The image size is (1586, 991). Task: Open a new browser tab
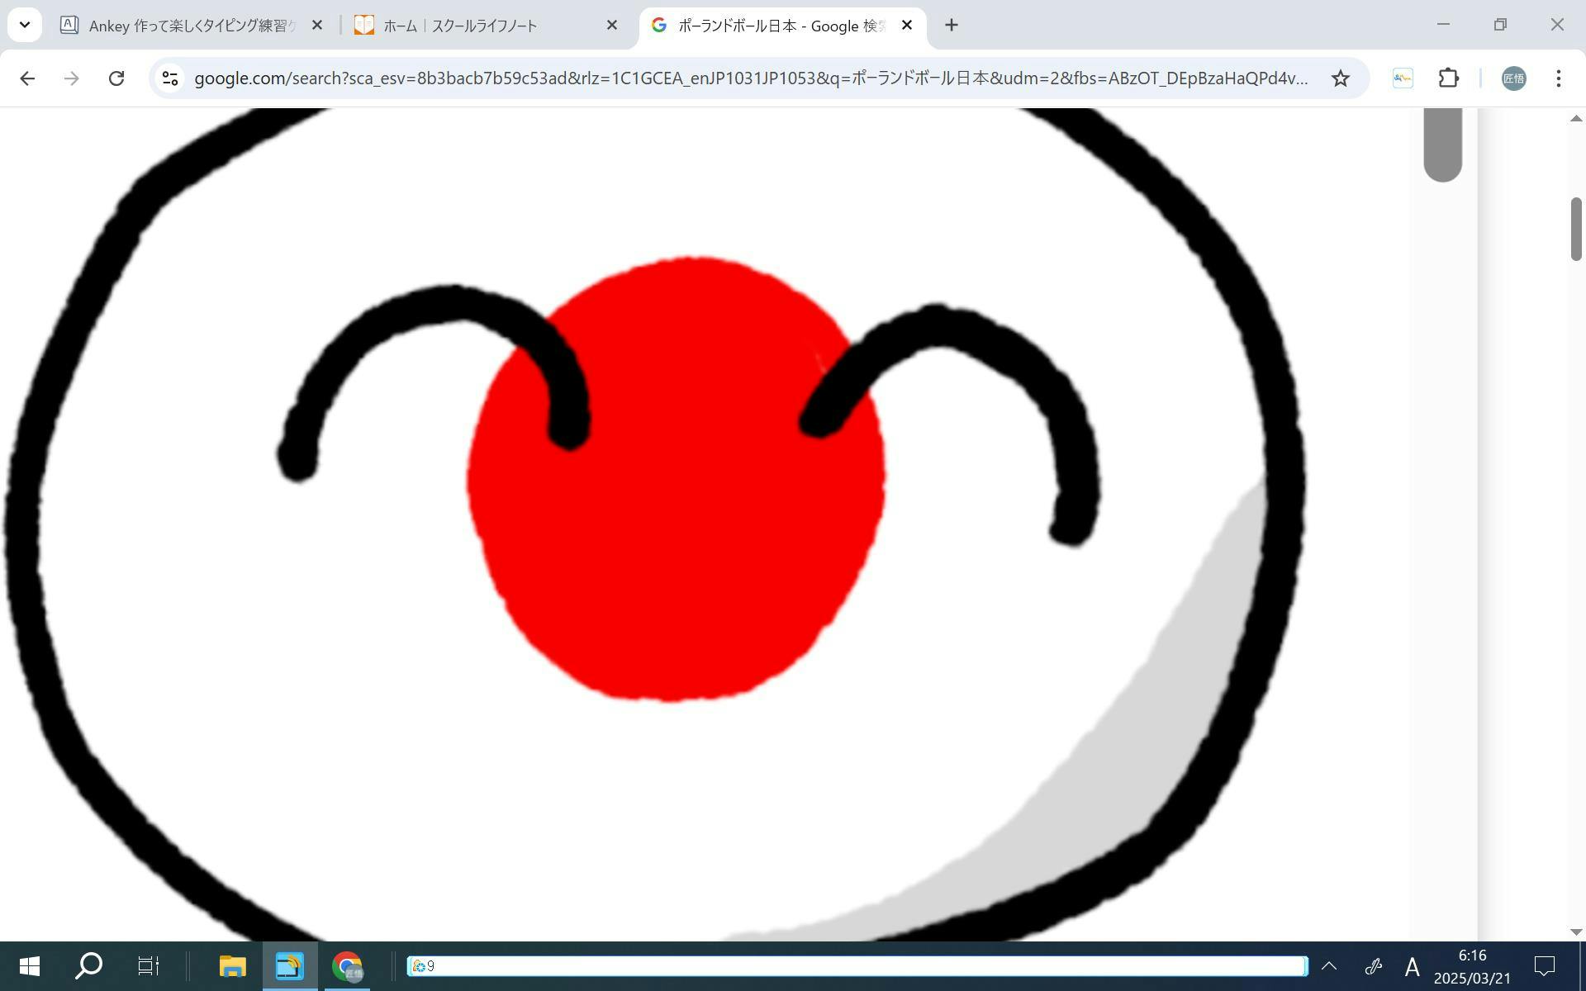click(x=951, y=26)
